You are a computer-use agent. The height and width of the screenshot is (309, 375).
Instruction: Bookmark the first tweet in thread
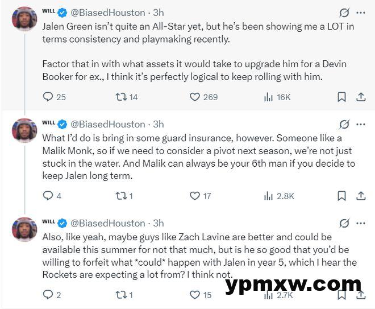click(x=341, y=97)
